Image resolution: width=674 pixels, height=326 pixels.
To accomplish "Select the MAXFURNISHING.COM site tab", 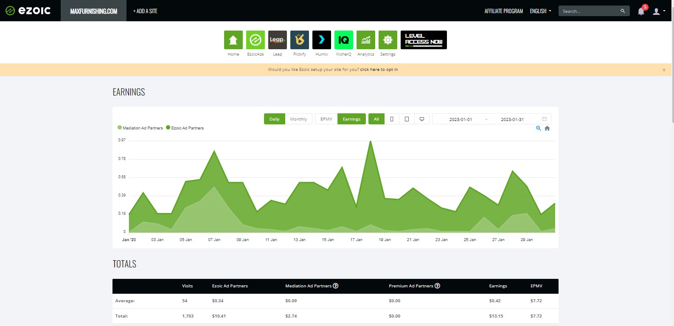I will [x=93, y=11].
